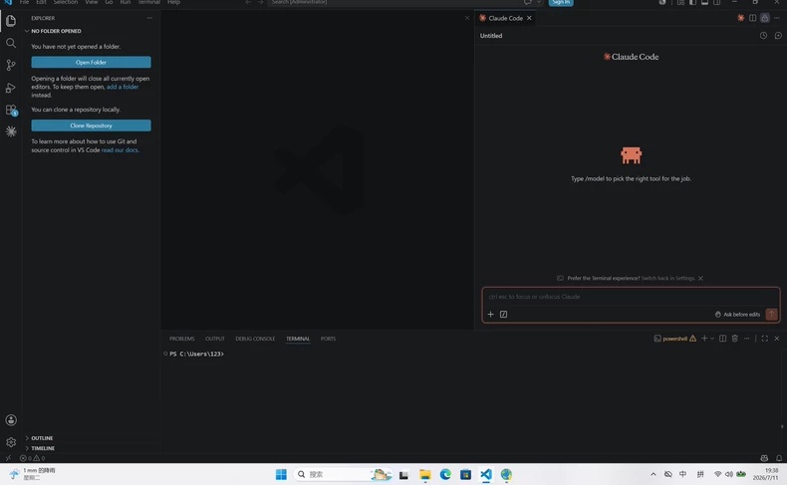Open the Terminal menu
Screen dimensions: 787x485
point(149,2)
